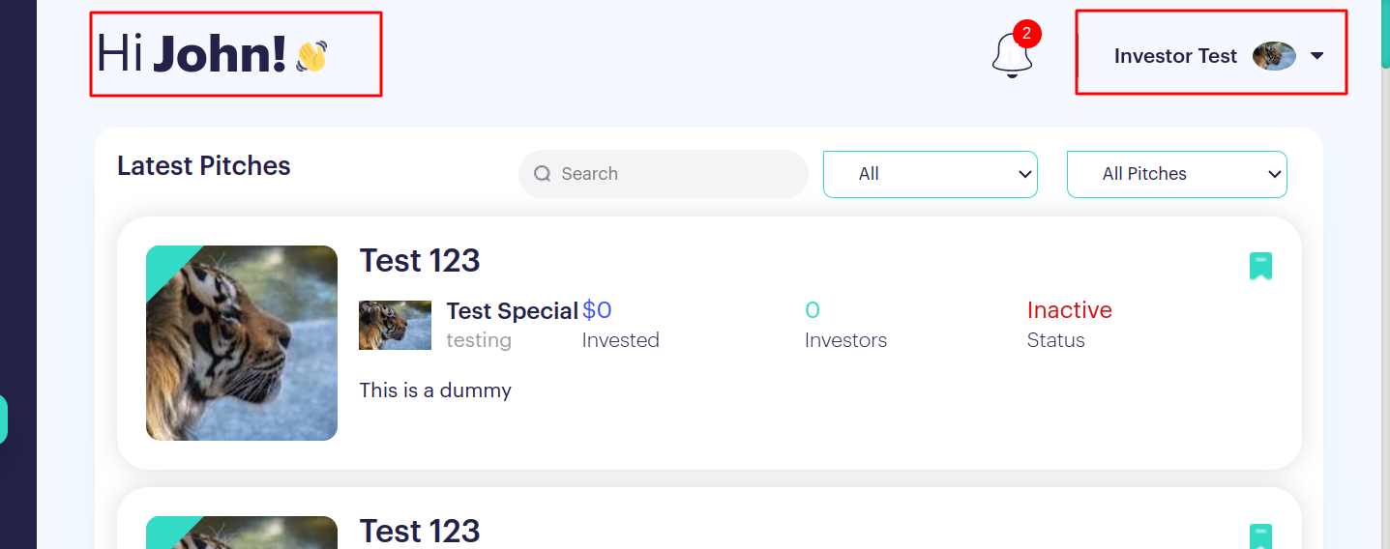Click the small Test Special logo thumbnail
Screen dimensions: 1390x549
[396, 325]
